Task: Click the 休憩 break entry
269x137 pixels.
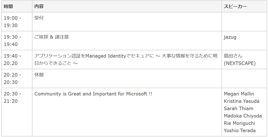Action: 39,75
